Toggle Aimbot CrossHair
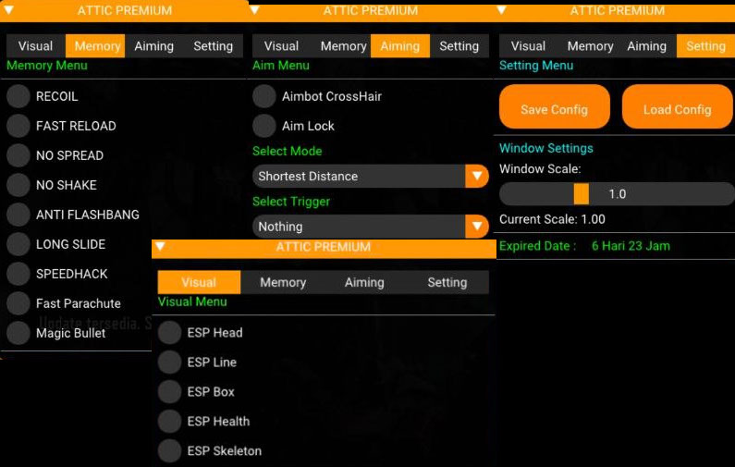 (264, 96)
